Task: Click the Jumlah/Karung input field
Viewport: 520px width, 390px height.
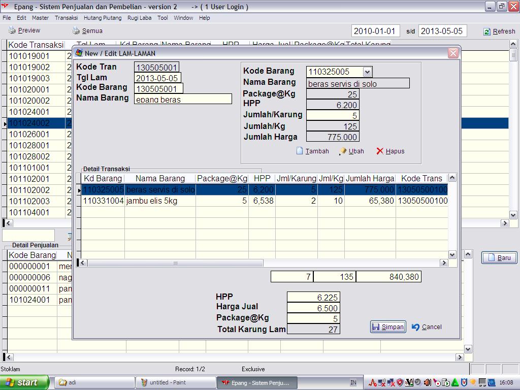Action: point(333,115)
